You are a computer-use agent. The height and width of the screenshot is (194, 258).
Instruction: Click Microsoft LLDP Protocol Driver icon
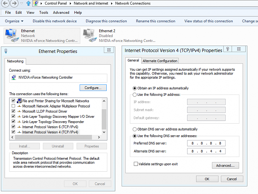coord(19,111)
